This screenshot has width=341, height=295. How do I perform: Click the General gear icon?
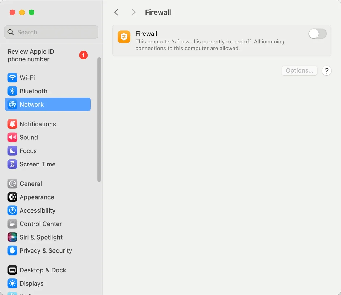click(x=12, y=184)
